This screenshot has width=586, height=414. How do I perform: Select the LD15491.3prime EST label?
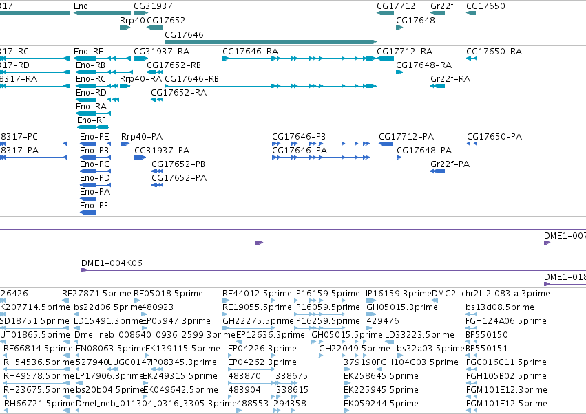[x=107, y=321]
